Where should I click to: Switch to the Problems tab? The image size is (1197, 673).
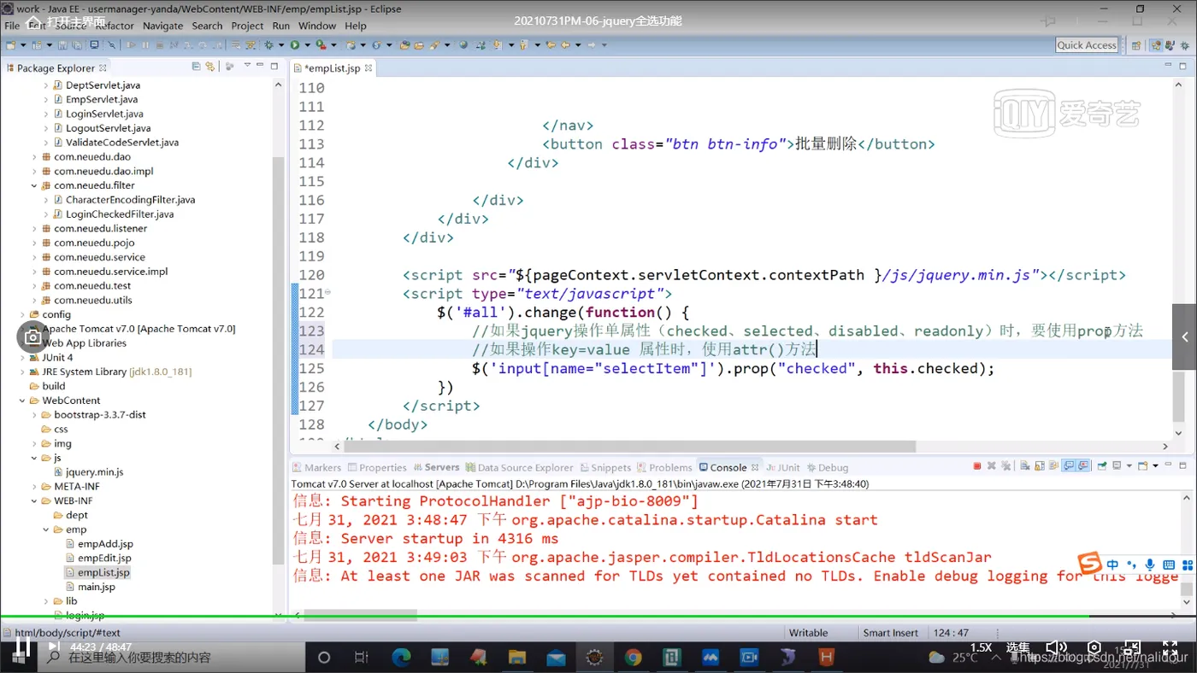click(664, 467)
